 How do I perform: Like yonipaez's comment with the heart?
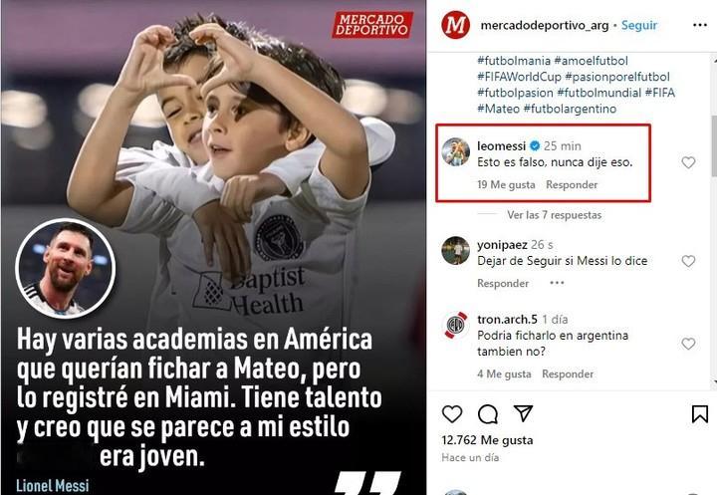point(688,261)
